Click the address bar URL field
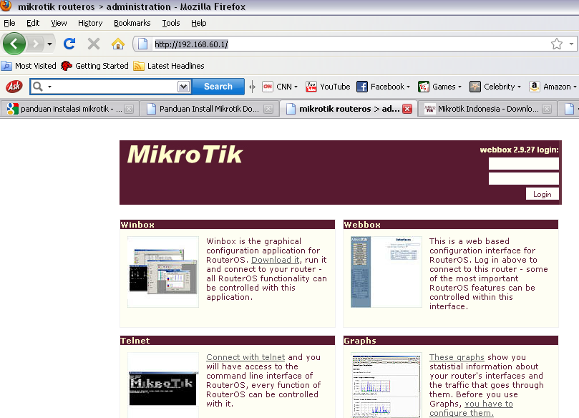 coord(349,44)
